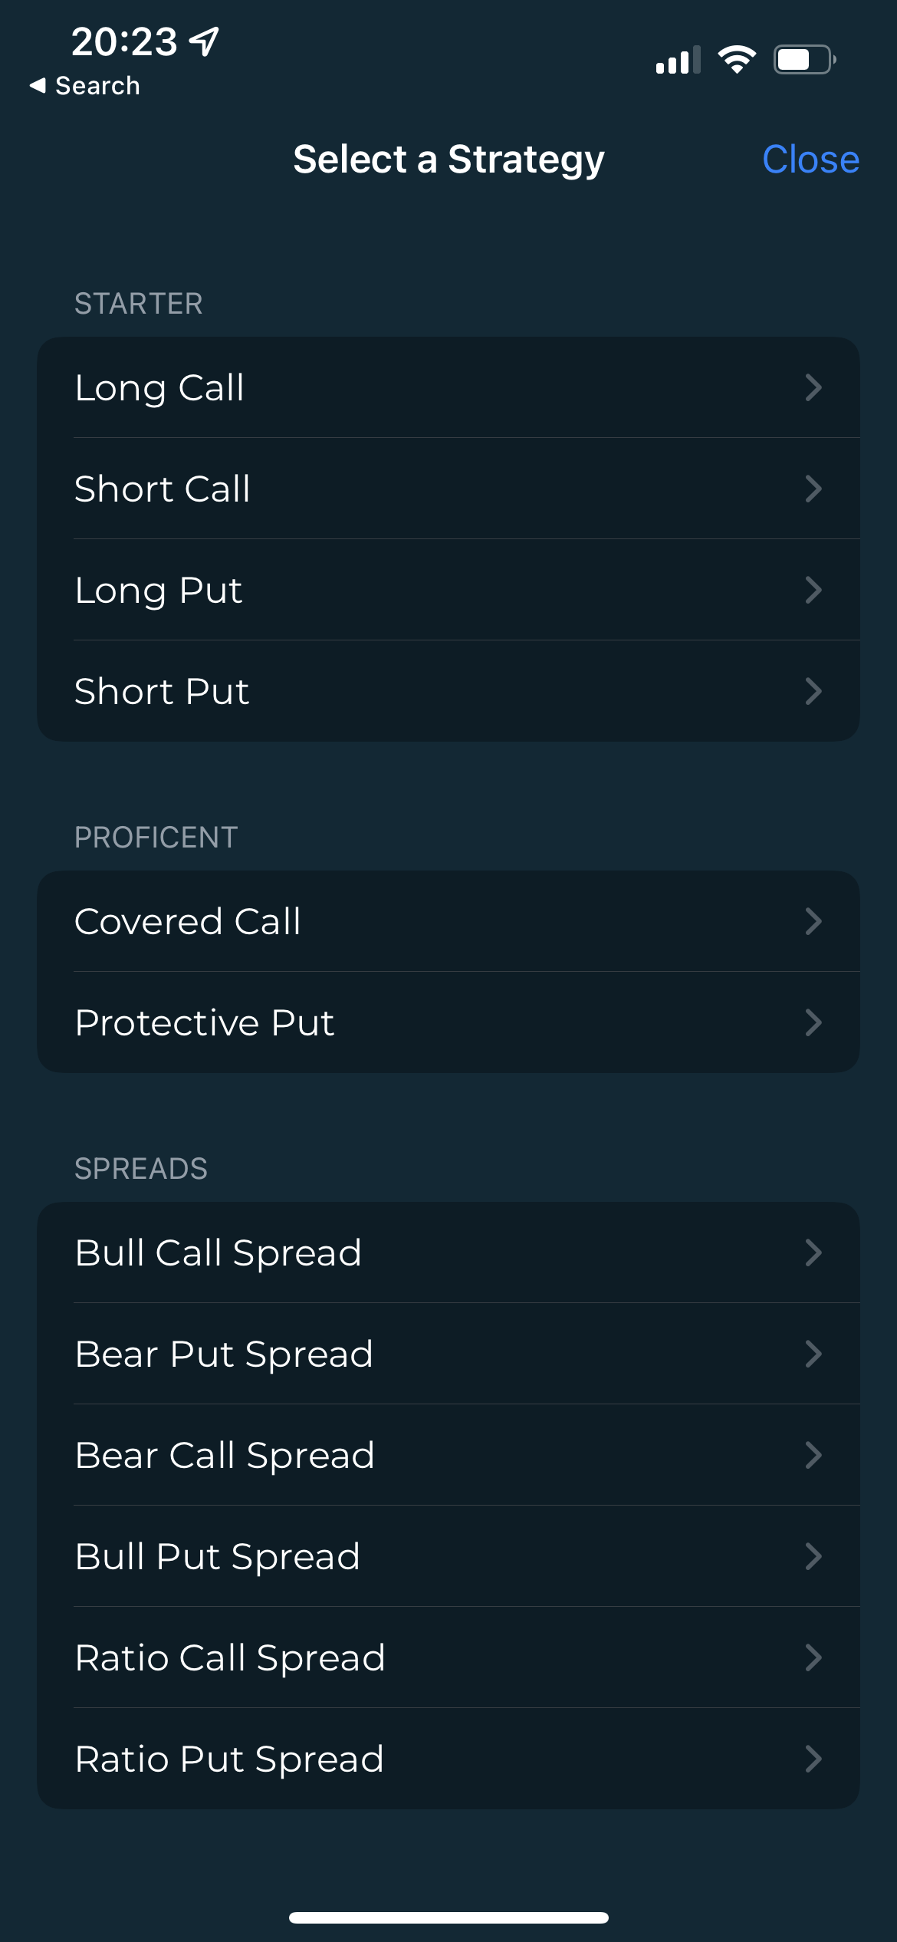The width and height of the screenshot is (897, 1942).
Task: Select the Short Call strategy
Action: [448, 489]
